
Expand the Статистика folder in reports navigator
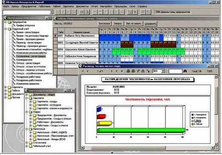tap(26, 143)
